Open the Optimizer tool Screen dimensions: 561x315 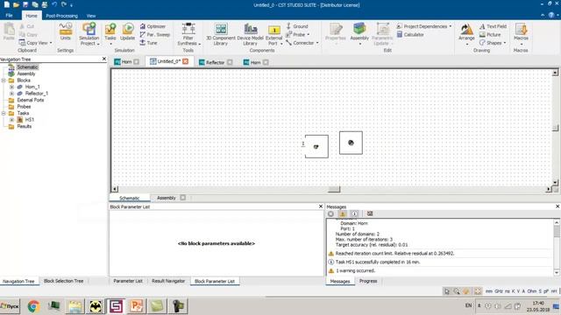tap(153, 26)
